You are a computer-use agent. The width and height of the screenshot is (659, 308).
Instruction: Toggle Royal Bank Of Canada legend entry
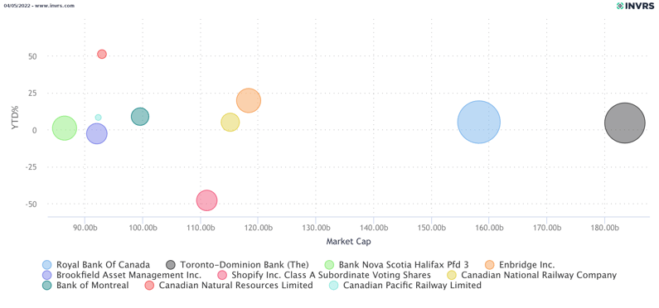tap(96, 265)
